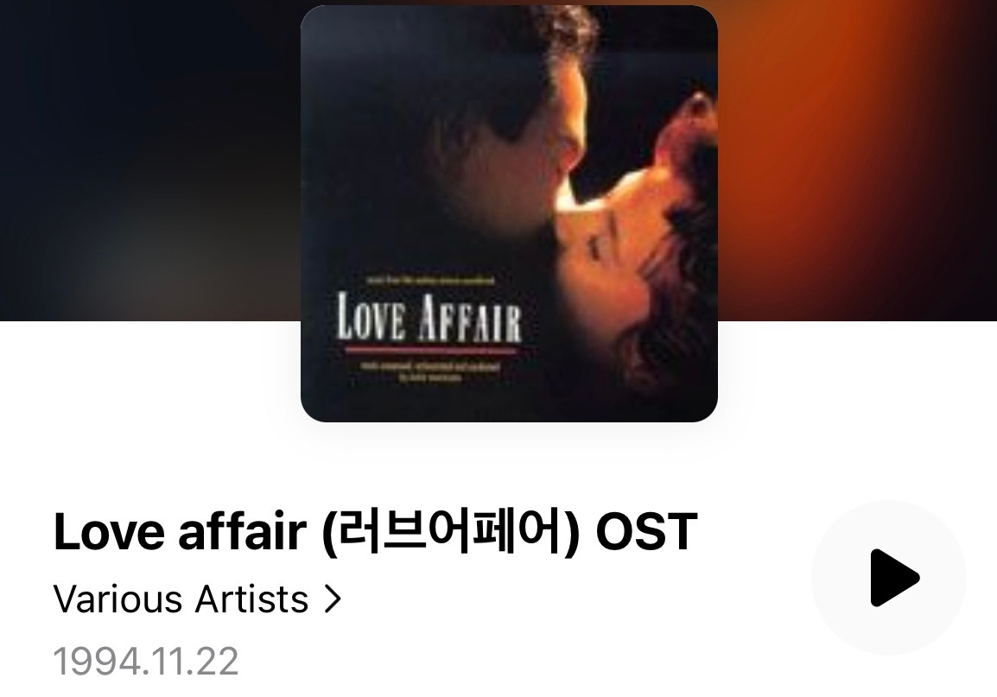Click the red underline on album cover
The image size is (997, 697).
click(x=430, y=350)
